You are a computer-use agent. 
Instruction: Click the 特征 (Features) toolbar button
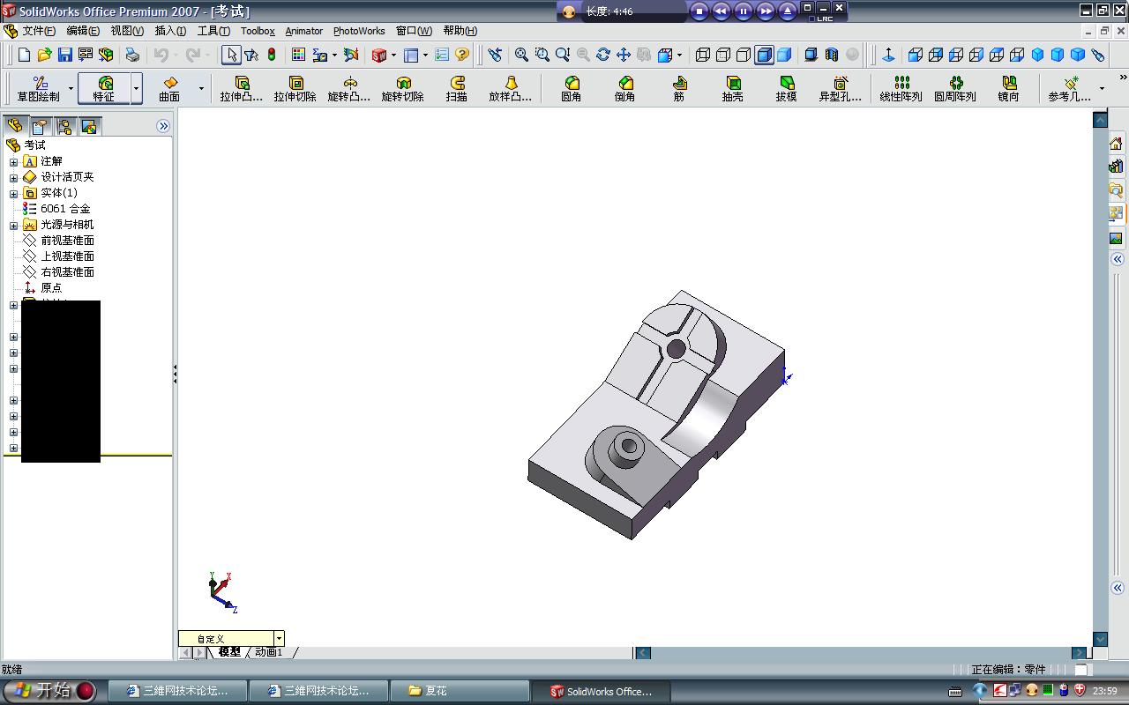point(105,88)
